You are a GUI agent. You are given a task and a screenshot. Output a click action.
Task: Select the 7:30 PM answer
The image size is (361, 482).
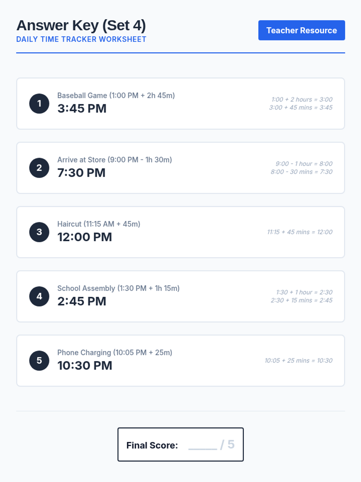81,173
